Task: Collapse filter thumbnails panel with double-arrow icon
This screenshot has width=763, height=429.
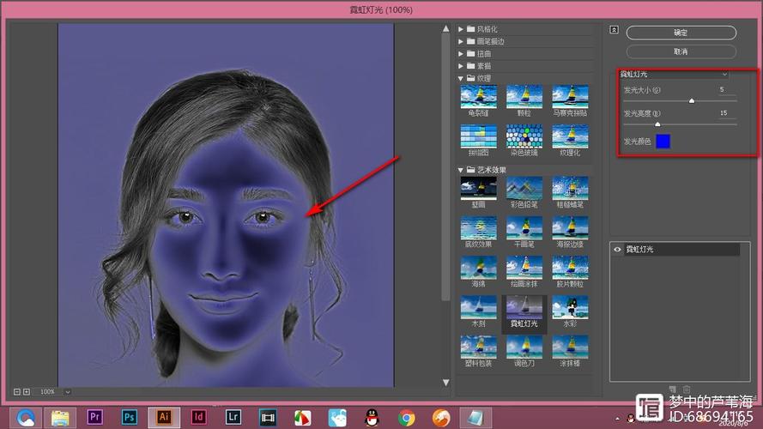Action: tap(614, 29)
